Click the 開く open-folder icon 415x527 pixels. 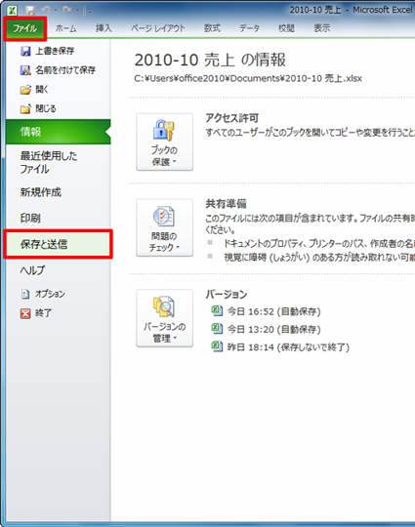click(25, 90)
